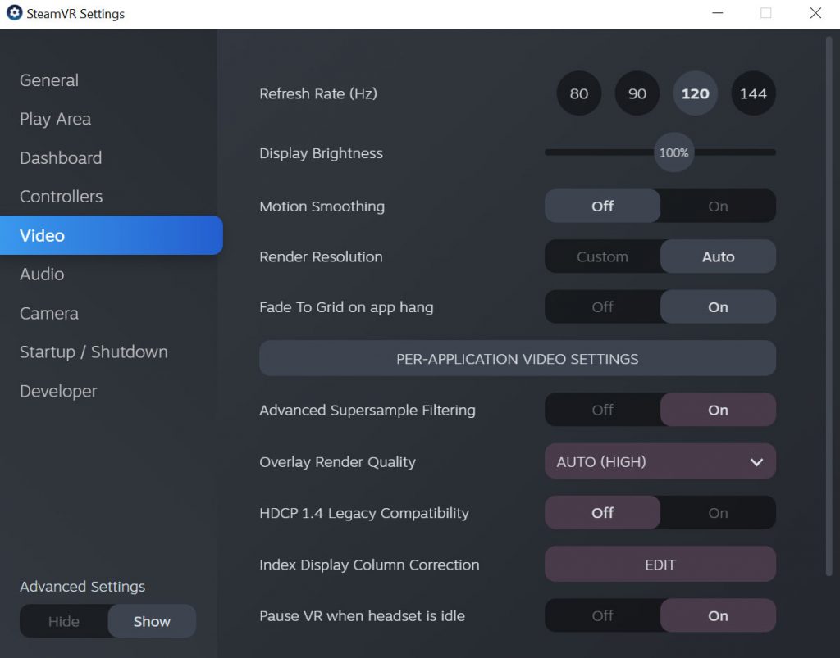Hide Advanced Settings
Screen dimensions: 840x658
[x=64, y=621]
